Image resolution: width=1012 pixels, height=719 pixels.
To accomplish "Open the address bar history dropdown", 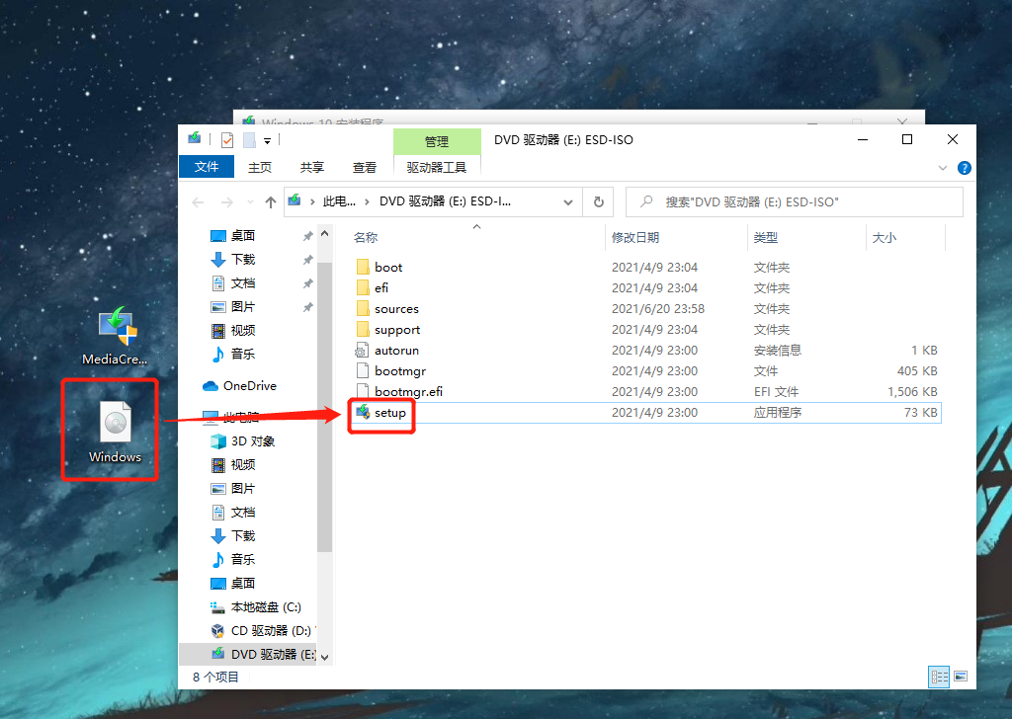I will [568, 202].
